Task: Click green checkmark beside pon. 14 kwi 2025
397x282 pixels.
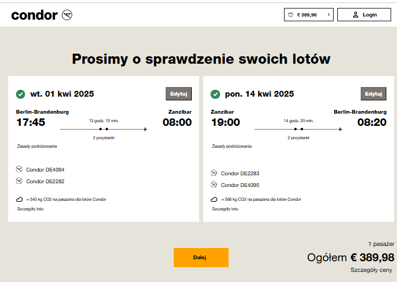Action: [215, 95]
